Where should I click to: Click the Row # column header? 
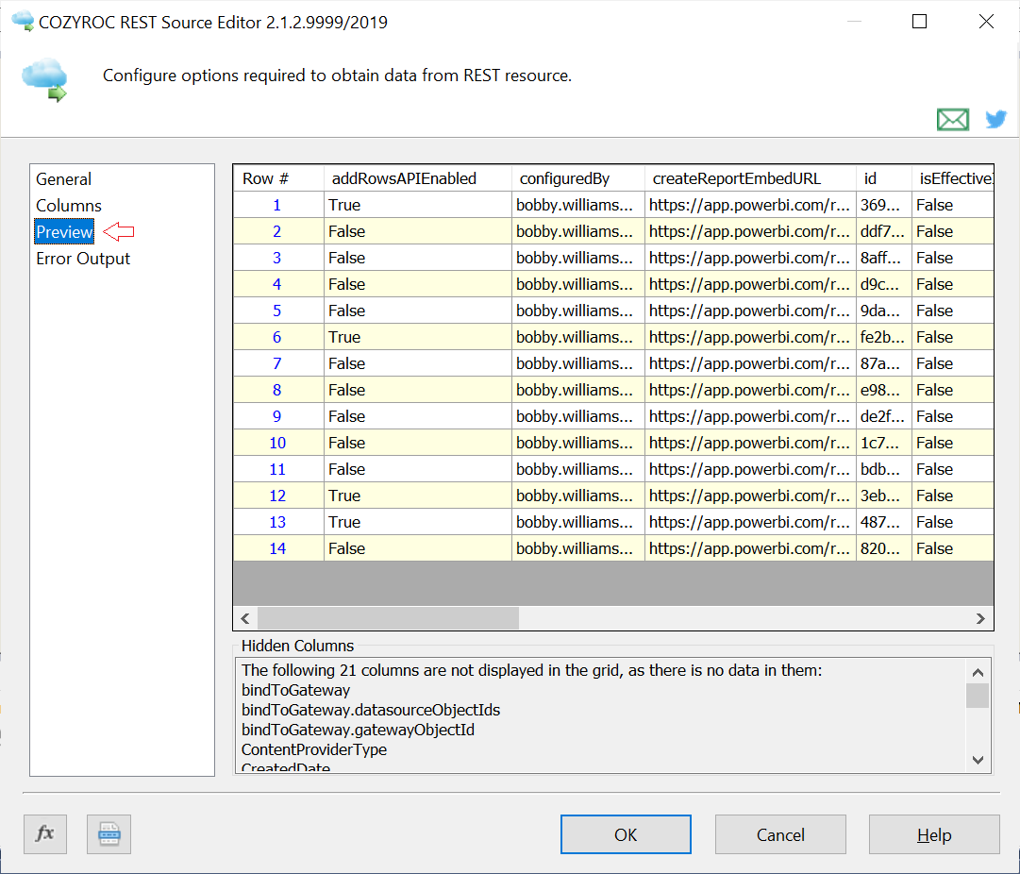(277, 178)
